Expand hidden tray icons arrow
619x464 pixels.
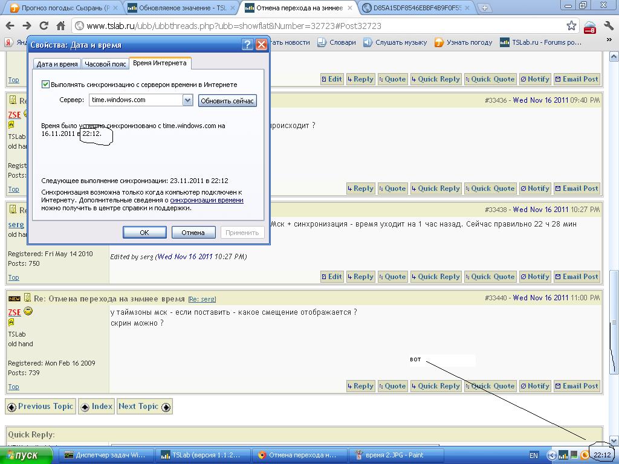point(551,456)
